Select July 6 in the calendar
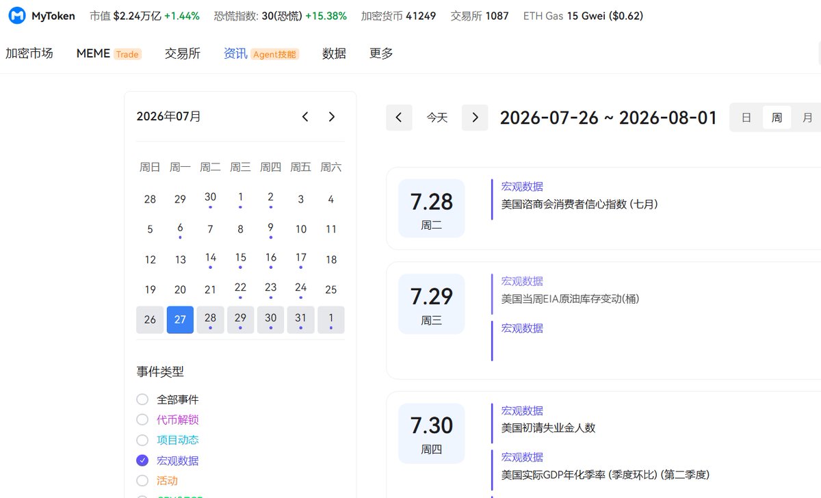 (x=180, y=229)
